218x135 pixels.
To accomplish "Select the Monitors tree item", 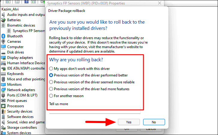I will [14, 85].
